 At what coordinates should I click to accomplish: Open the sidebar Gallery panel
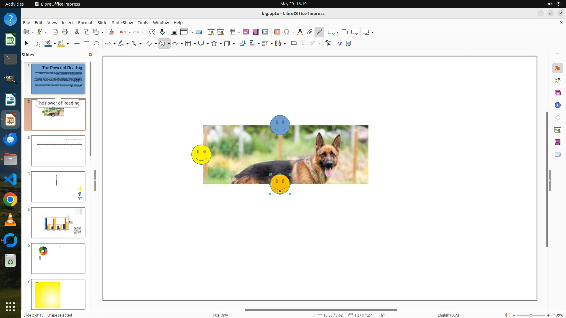click(557, 93)
